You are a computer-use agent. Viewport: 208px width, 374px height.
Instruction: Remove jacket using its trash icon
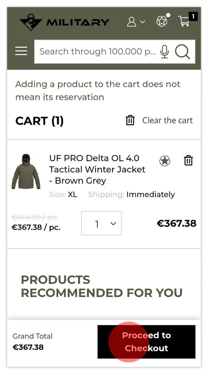[188, 161]
